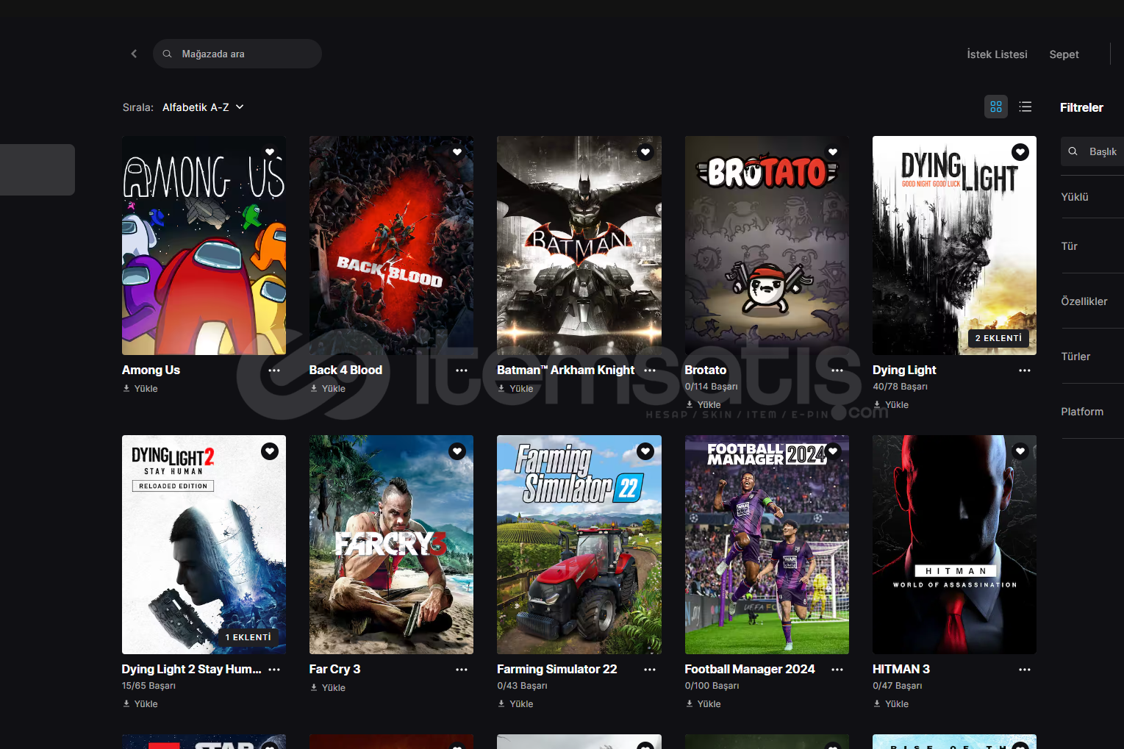Click '0/100 Başarı' under Football Manager 2024
The image size is (1124, 749).
point(712,686)
